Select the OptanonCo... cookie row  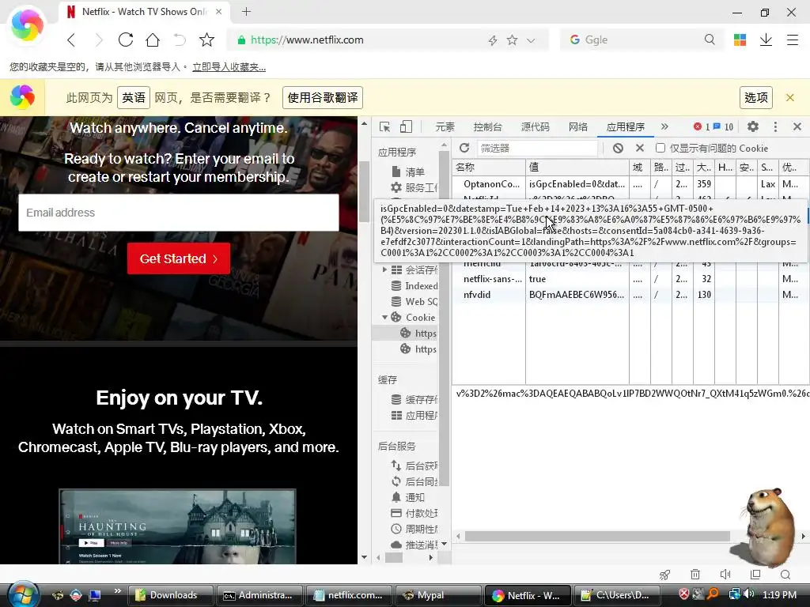[630, 183]
